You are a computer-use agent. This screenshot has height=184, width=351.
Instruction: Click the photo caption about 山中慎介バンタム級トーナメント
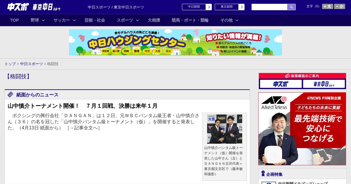point(224,161)
